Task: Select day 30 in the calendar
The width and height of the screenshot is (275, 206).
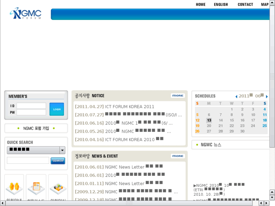Action: click(242, 131)
